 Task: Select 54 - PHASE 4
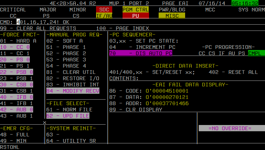pos(66,66)
